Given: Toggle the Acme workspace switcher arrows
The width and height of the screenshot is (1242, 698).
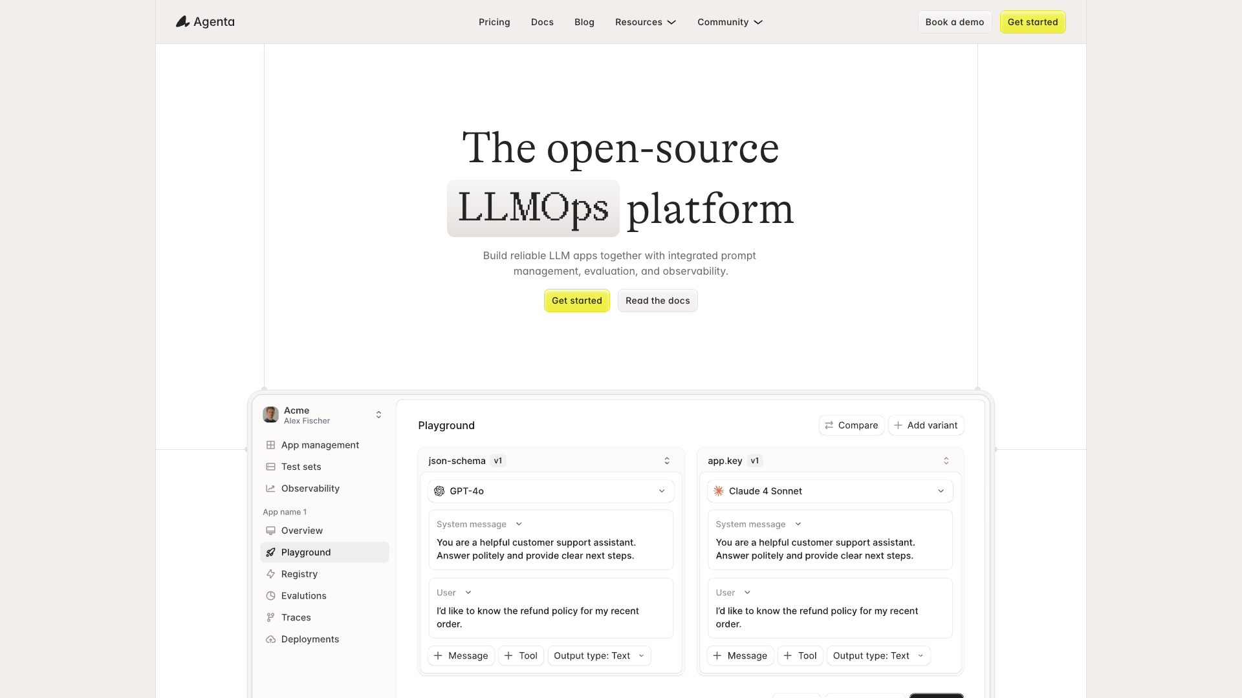Looking at the screenshot, I should click(378, 414).
